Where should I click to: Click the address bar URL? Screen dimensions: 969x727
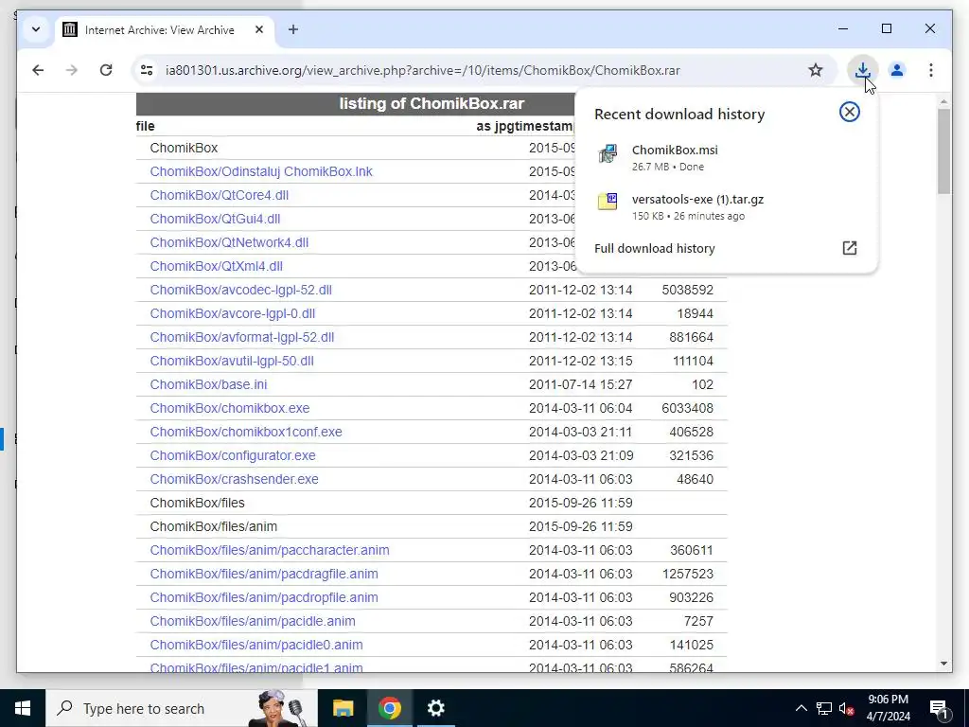(x=423, y=70)
